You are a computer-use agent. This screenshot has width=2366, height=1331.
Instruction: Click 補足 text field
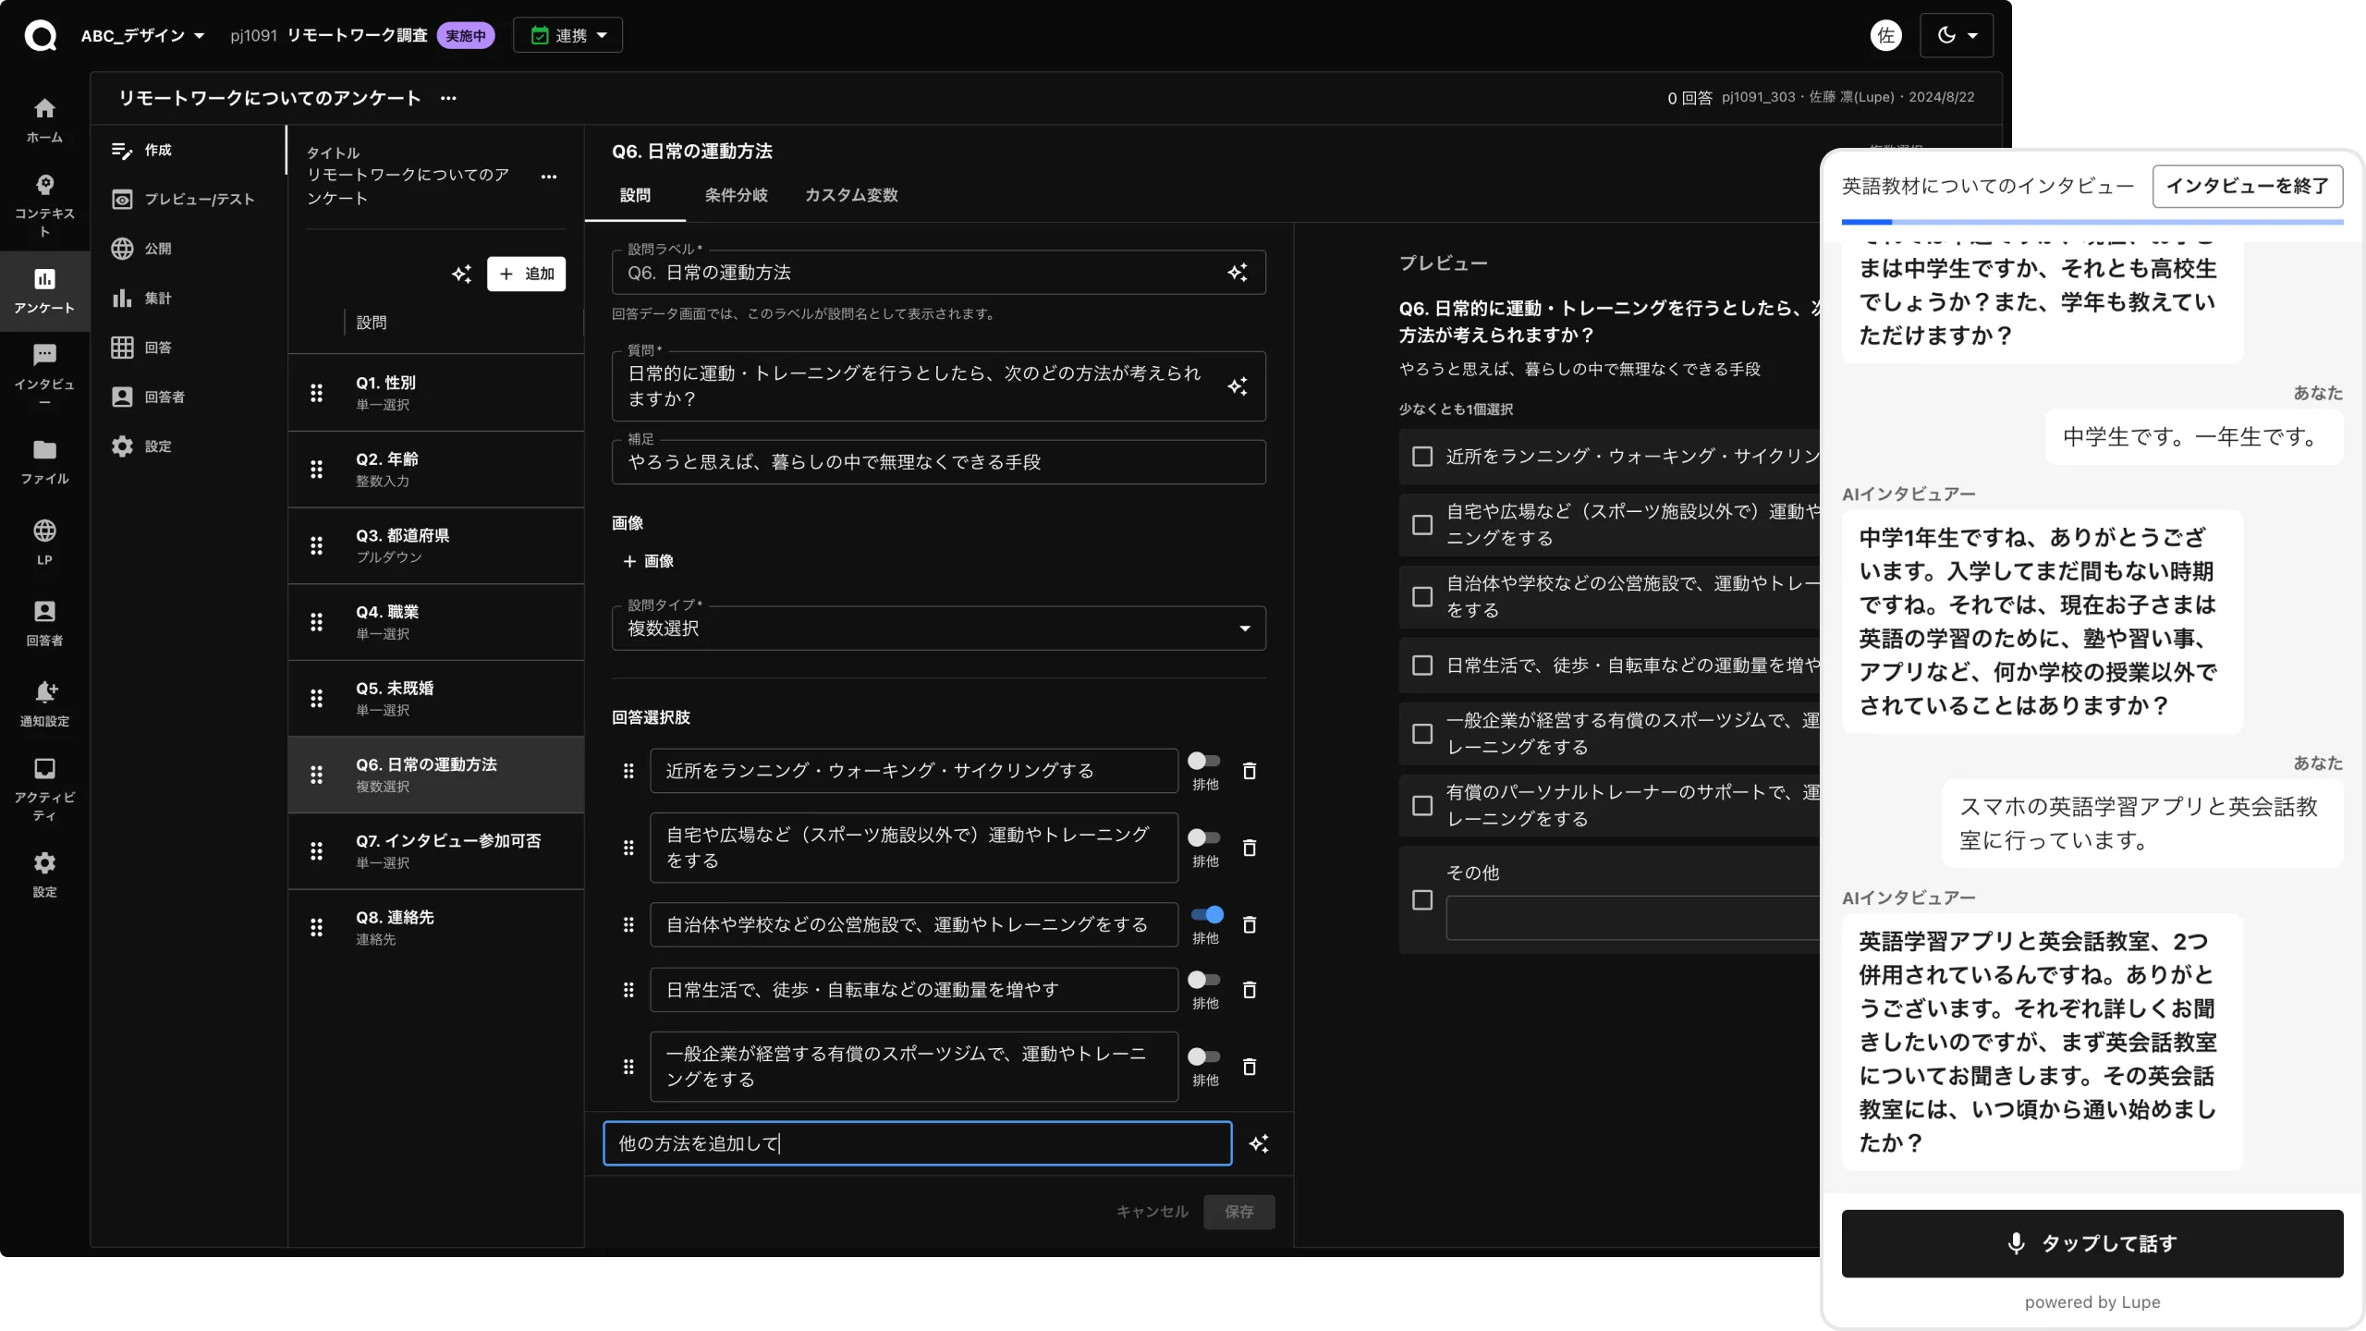(938, 462)
